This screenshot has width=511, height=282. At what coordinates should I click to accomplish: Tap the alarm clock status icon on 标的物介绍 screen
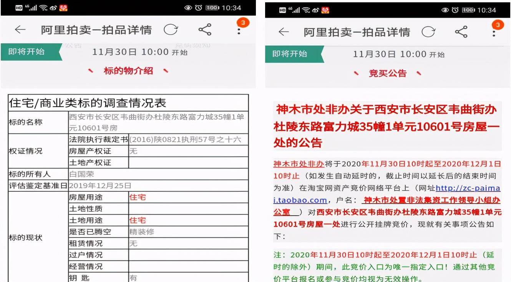point(199,8)
